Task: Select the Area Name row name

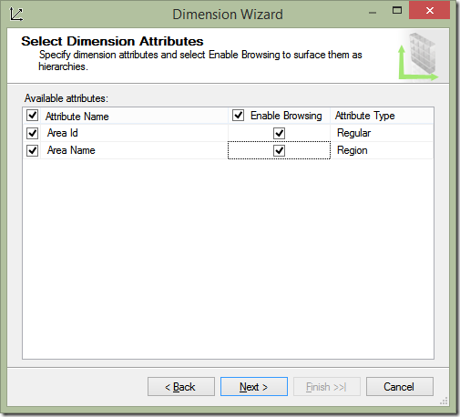Action: [71, 150]
